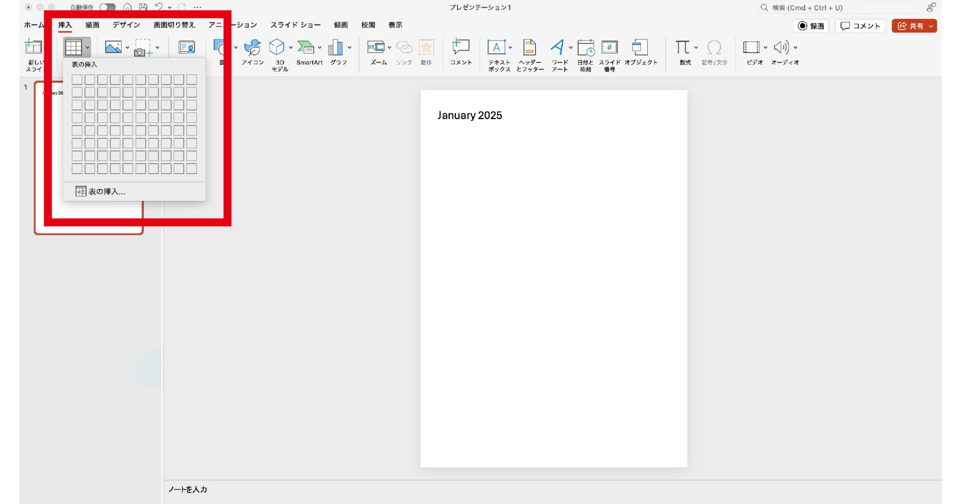Expand the ビデオ video dropdown arrow

pyautogui.click(x=765, y=48)
